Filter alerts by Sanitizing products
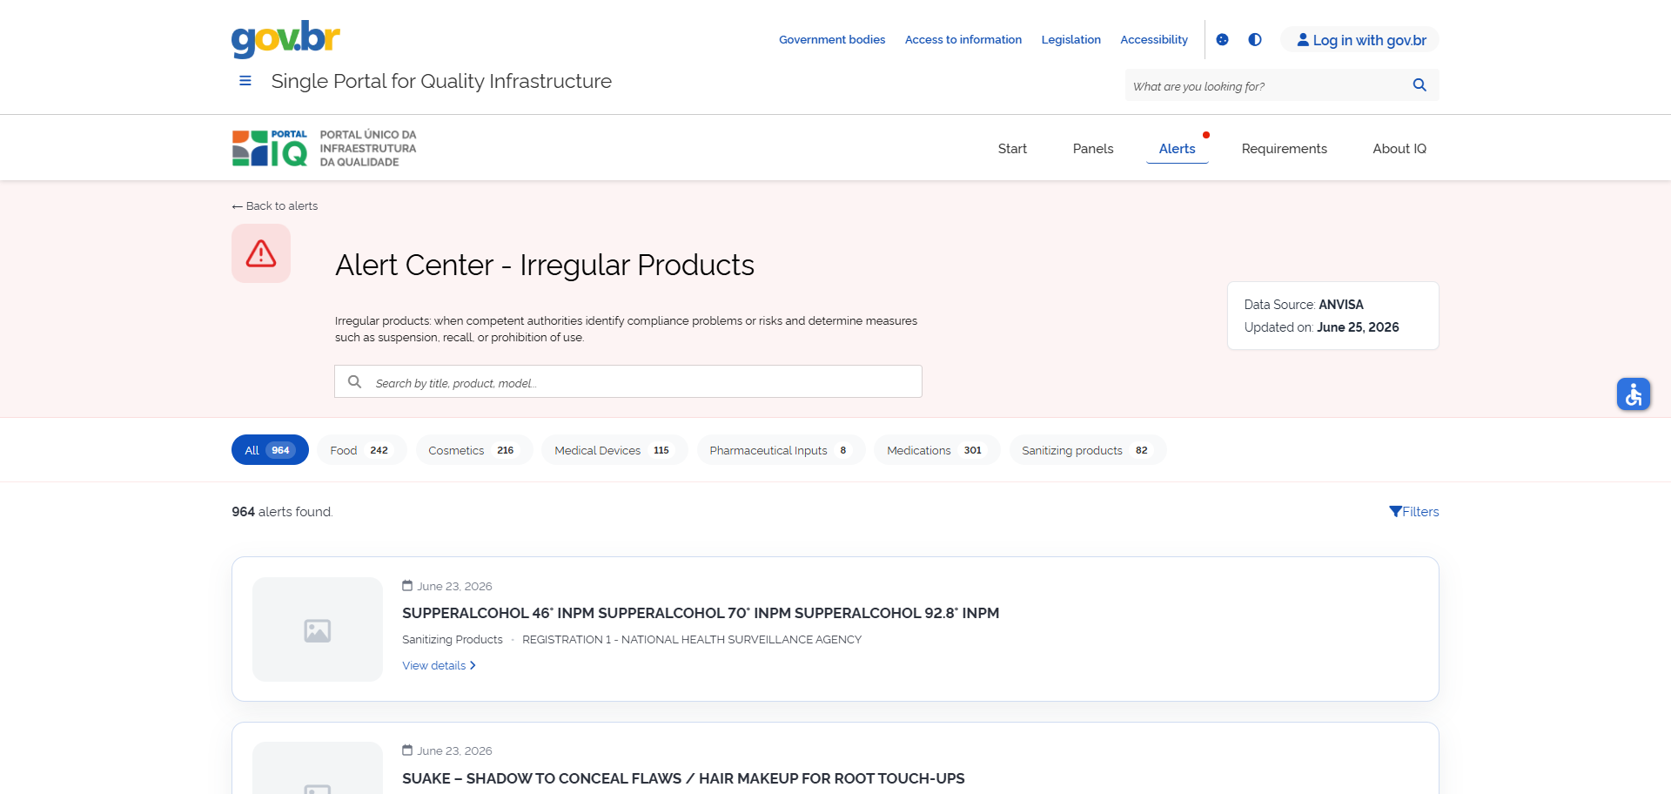This screenshot has height=794, width=1671. pyautogui.click(x=1087, y=450)
